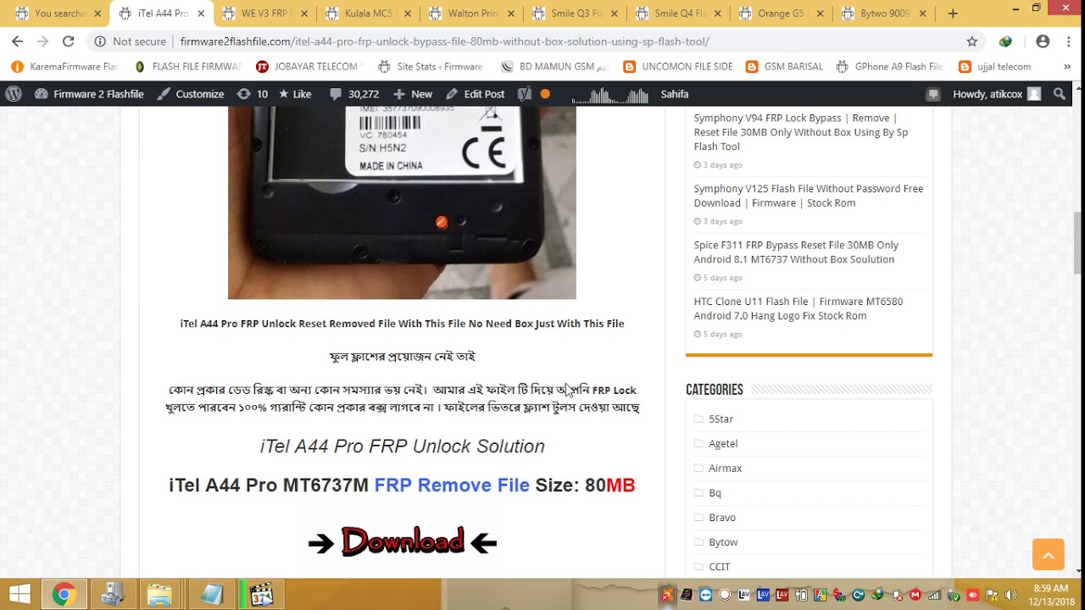Open the Chrome profile avatar menu
This screenshot has width=1085, height=610.
pyautogui.click(x=1043, y=41)
